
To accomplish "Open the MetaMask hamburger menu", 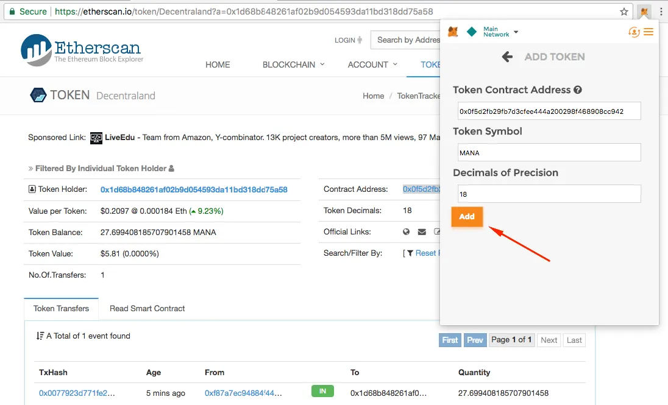I will tap(648, 32).
